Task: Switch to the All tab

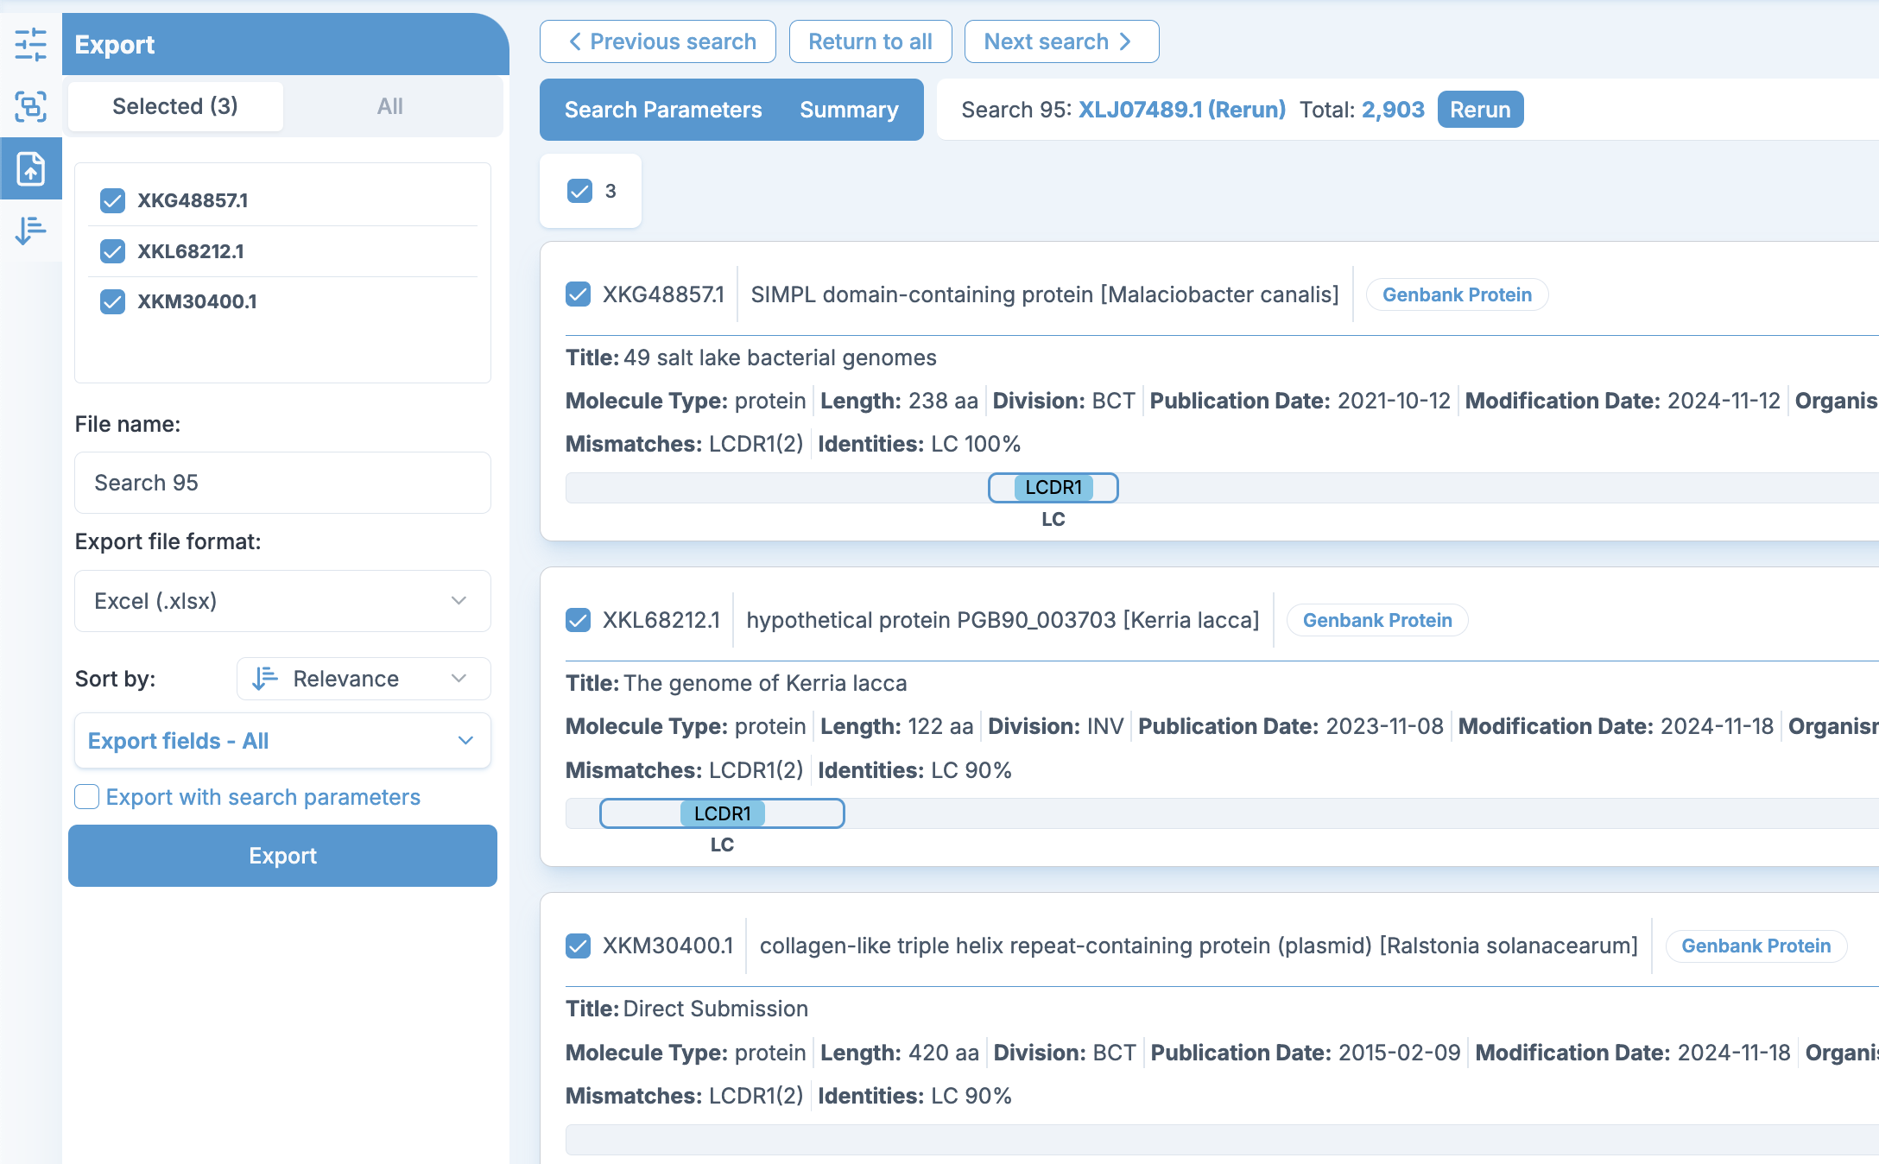Action: pos(389,106)
